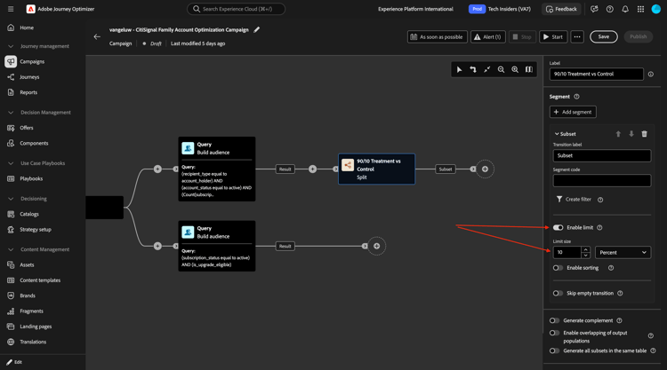Click the Segment code field

(x=601, y=181)
